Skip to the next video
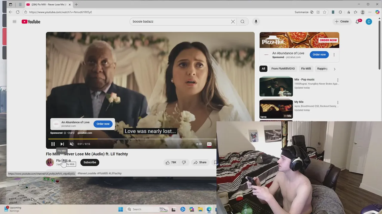The width and height of the screenshot is (382, 214). click(62, 144)
